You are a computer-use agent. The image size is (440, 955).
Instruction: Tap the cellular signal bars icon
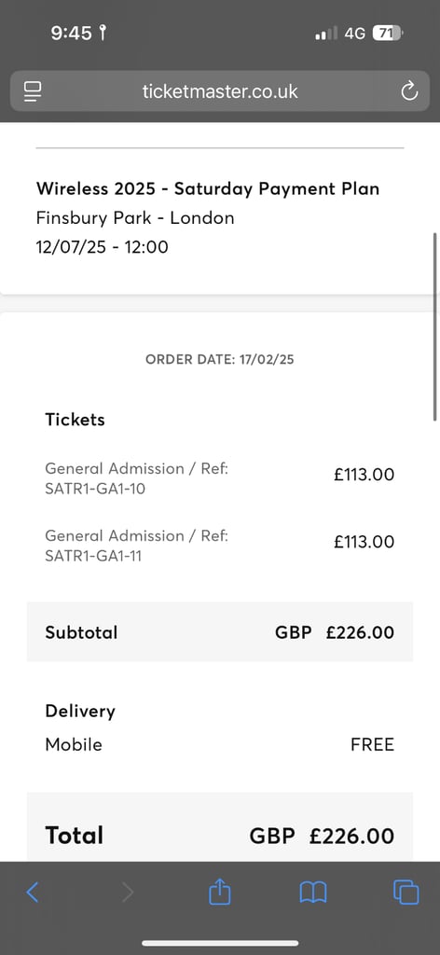[326, 35]
